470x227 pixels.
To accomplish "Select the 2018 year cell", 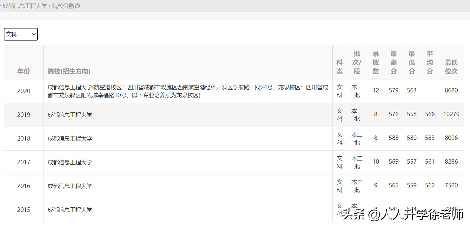I will point(24,138).
